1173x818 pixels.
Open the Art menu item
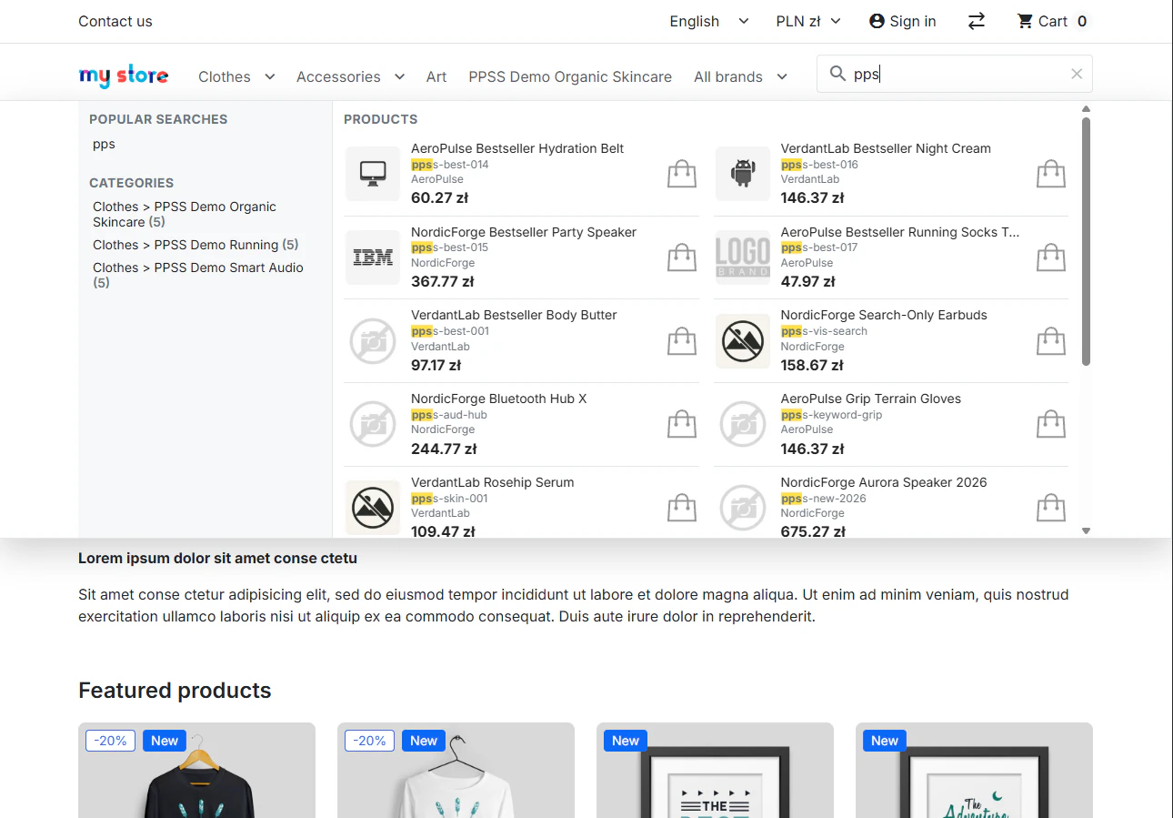pos(436,76)
